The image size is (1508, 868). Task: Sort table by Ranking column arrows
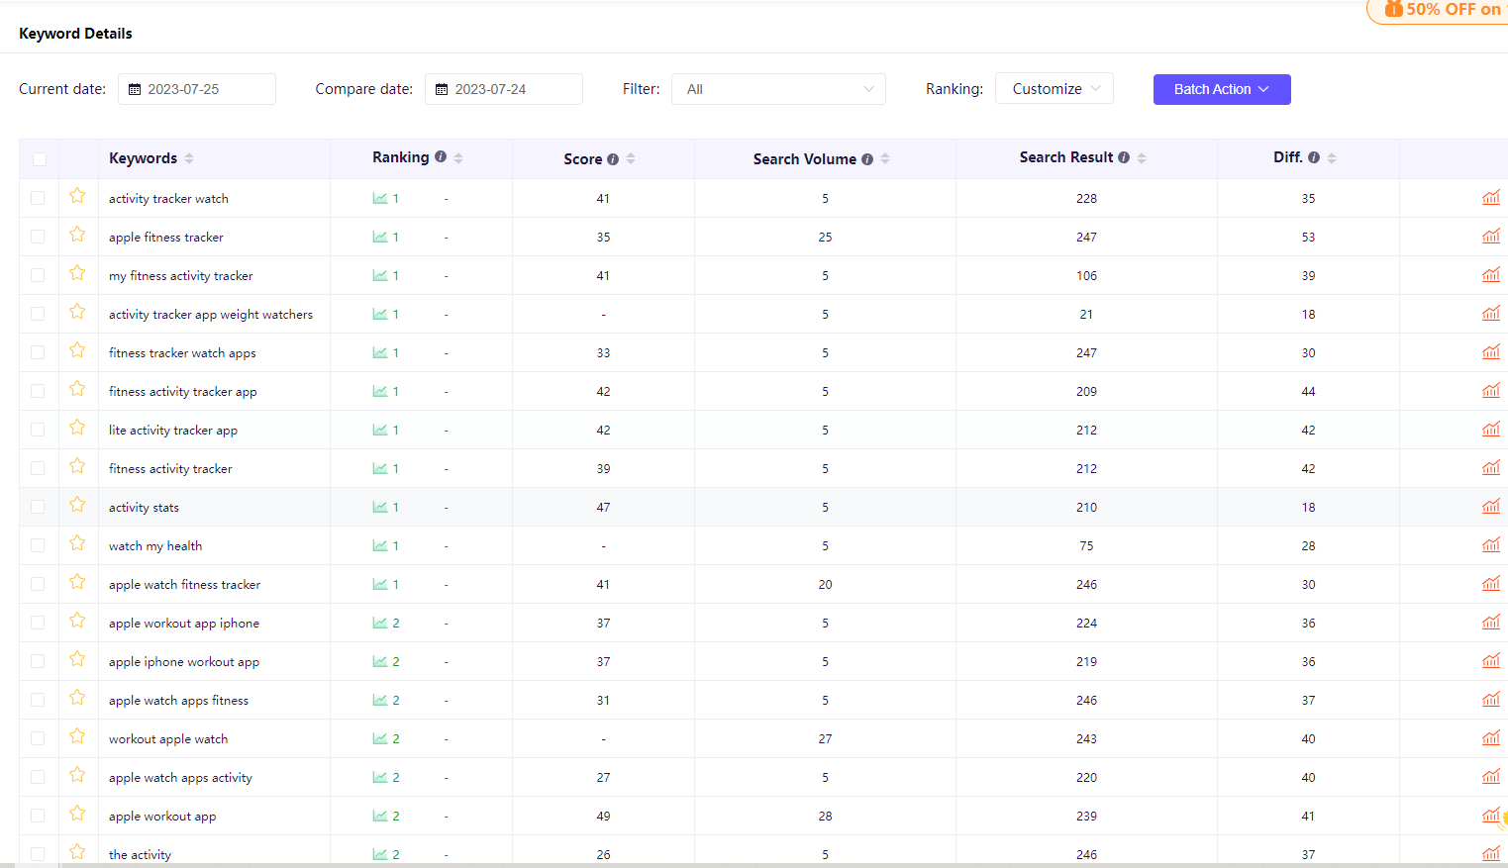tap(458, 158)
